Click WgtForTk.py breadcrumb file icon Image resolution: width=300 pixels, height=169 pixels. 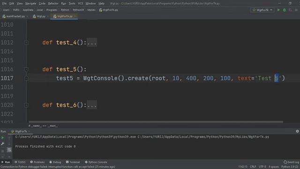tap(100, 10)
